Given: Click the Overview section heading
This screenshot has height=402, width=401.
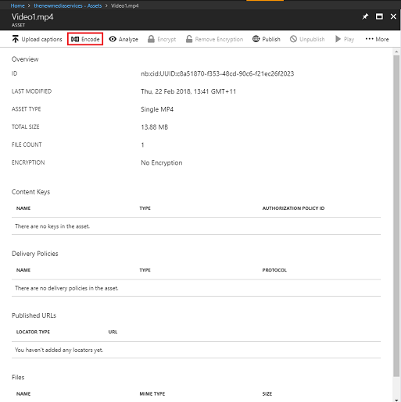Looking at the screenshot, I should click(x=25, y=59).
